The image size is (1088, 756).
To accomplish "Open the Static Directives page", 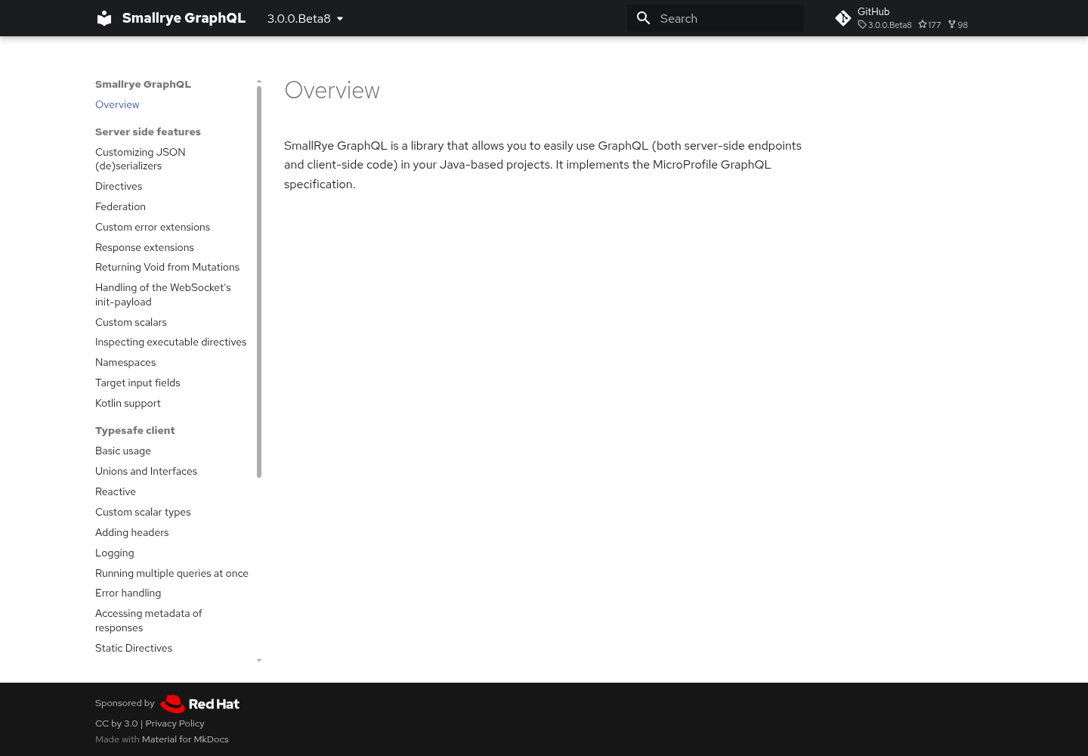I will [x=134, y=648].
